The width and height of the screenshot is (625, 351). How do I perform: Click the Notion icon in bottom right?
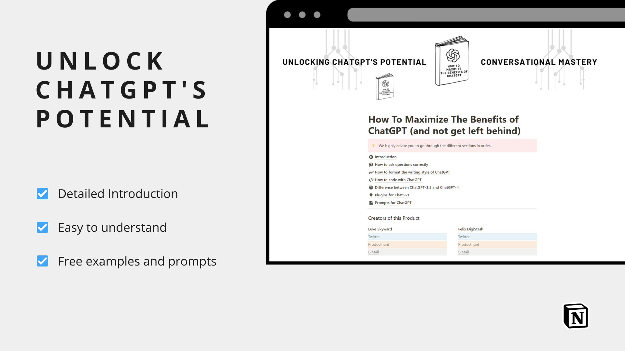[575, 316]
